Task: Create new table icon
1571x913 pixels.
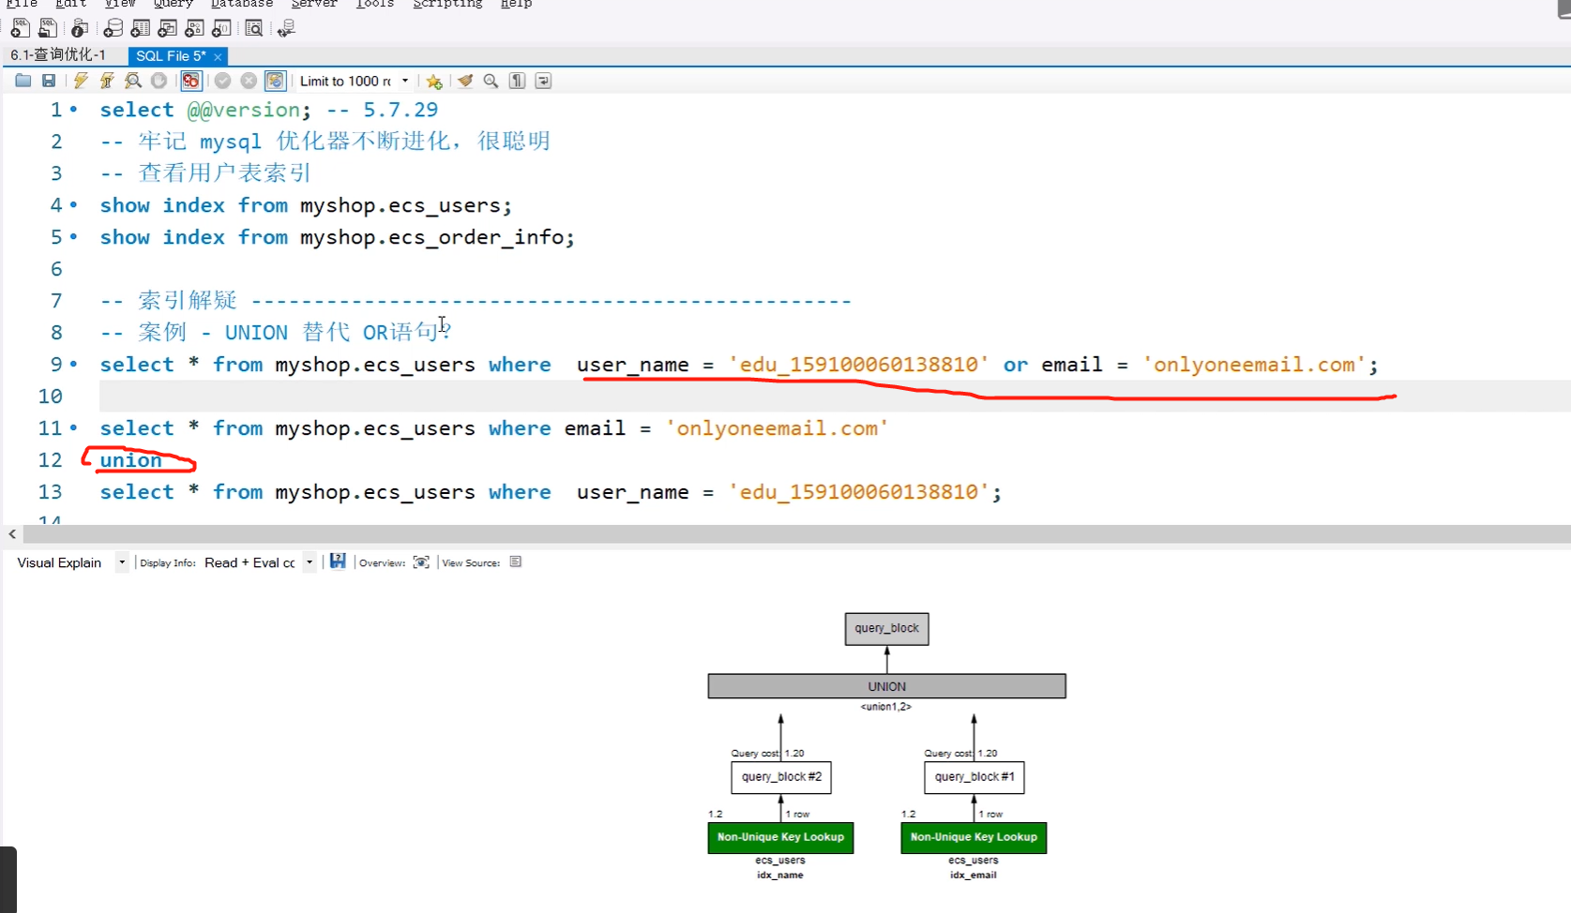Action: pos(140,28)
